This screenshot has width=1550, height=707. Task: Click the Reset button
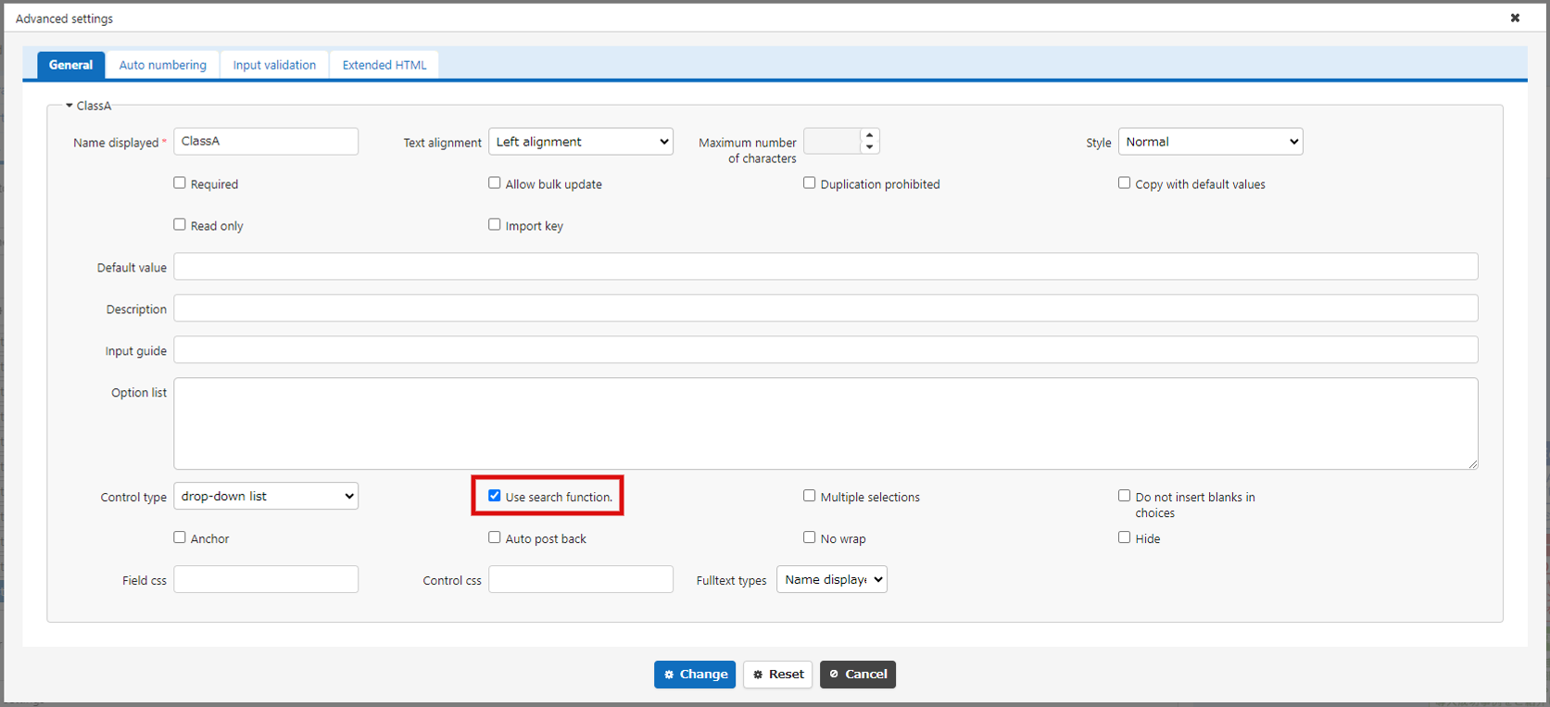pos(778,675)
